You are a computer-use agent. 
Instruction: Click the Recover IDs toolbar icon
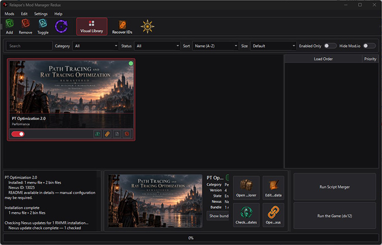pos(122,27)
